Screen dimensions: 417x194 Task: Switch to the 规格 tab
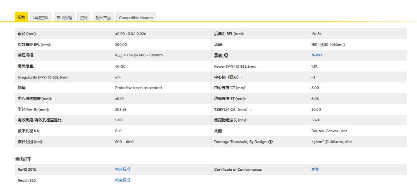tap(21, 17)
